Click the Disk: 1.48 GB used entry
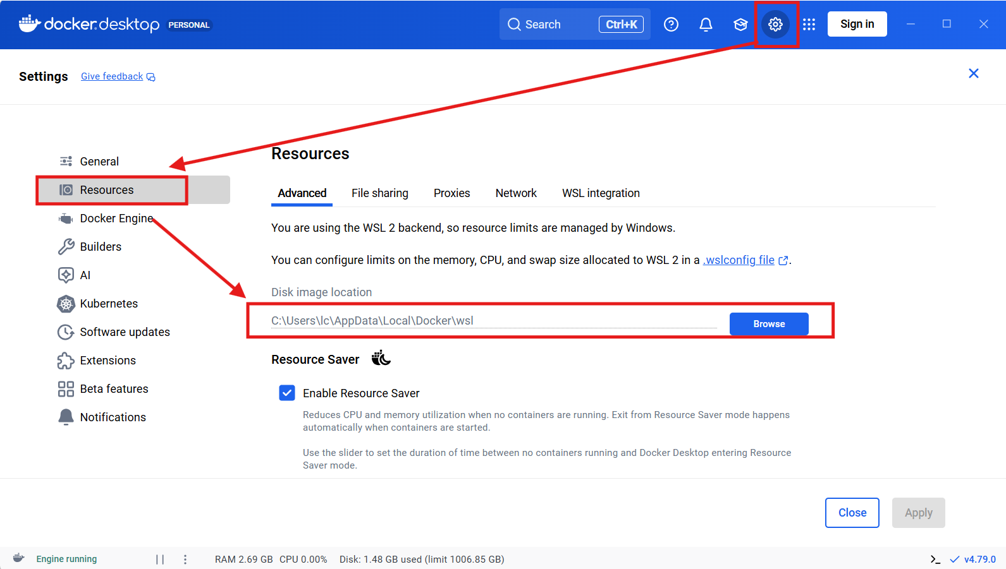Screen dimensions: 1006x569 pyautogui.click(x=422, y=560)
